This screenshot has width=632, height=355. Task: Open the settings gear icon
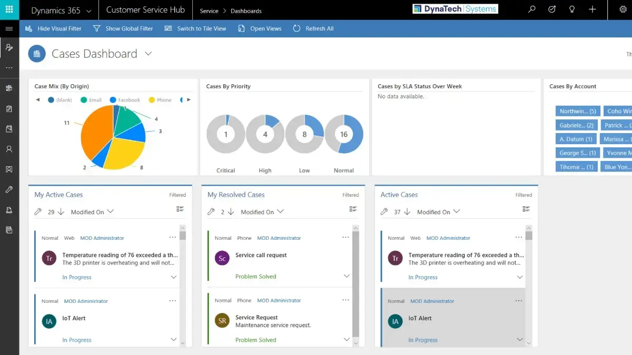624,9
